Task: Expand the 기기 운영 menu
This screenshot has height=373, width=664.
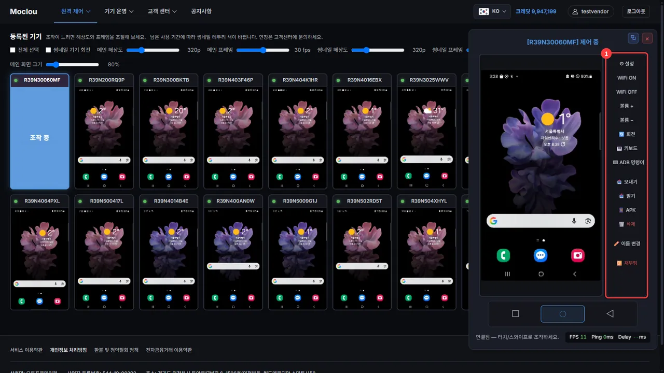Action: 119,11
